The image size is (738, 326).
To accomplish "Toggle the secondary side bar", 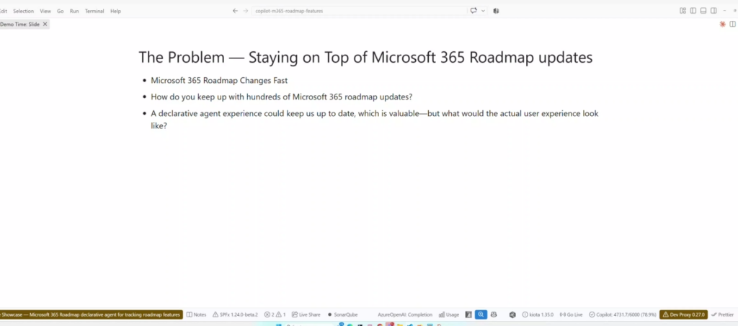I will click(713, 11).
